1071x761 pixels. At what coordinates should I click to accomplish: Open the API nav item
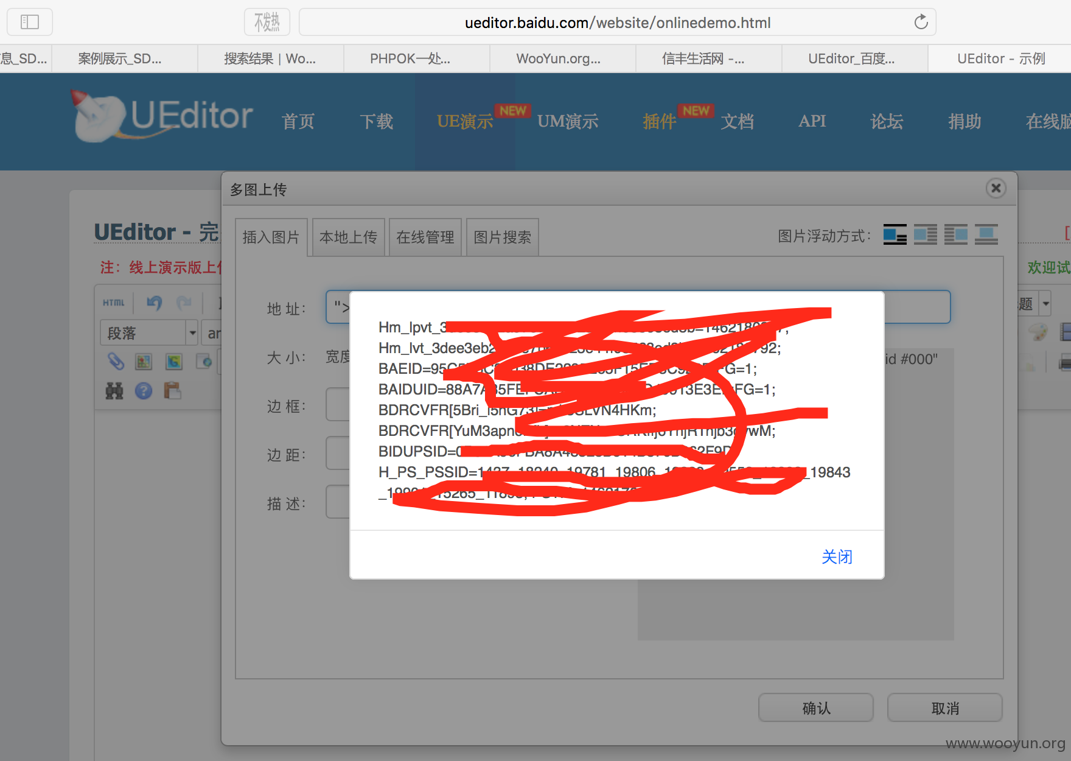pyautogui.click(x=812, y=121)
